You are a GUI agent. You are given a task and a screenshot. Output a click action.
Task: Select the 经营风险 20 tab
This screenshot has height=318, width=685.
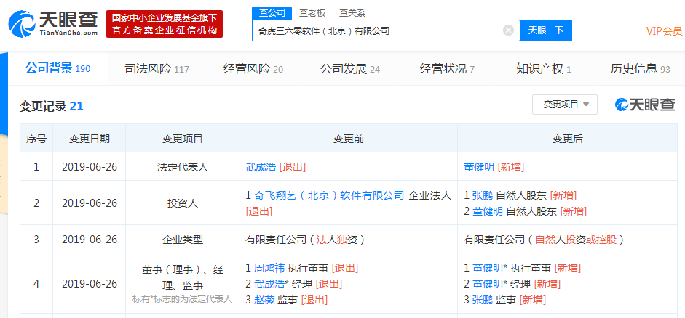click(x=253, y=69)
